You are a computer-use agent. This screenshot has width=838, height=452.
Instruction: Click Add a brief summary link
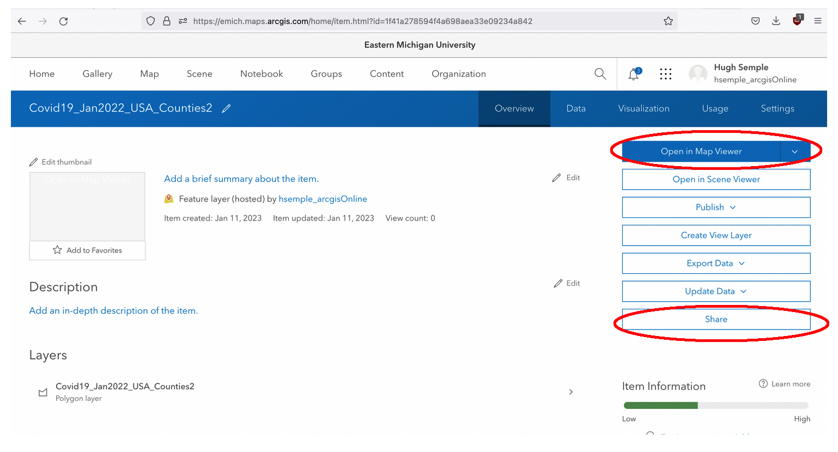241,179
